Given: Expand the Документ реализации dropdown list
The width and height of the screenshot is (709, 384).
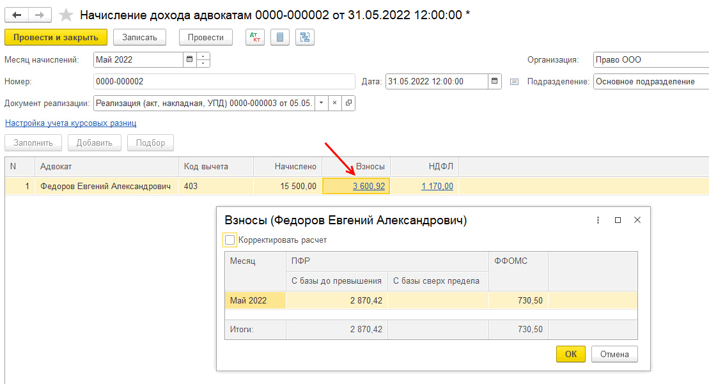Looking at the screenshot, I should (321, 103).
